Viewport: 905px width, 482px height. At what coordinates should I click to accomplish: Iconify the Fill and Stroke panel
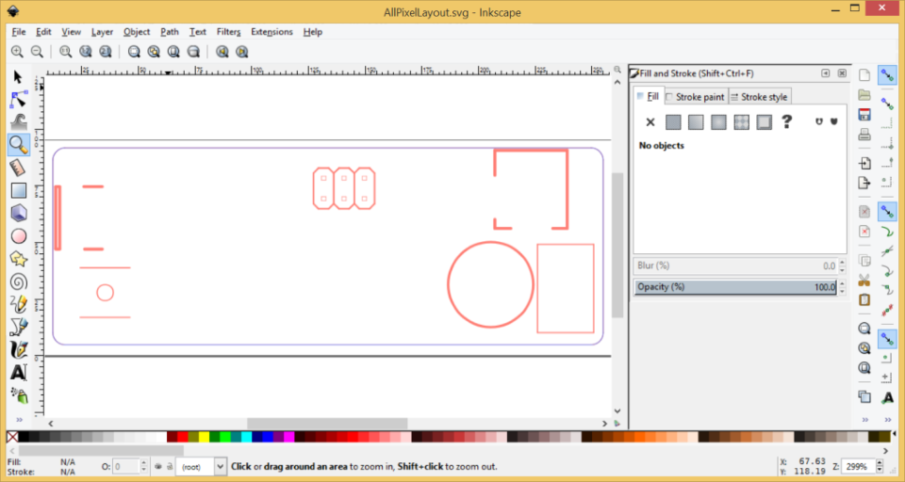(826, 73)
